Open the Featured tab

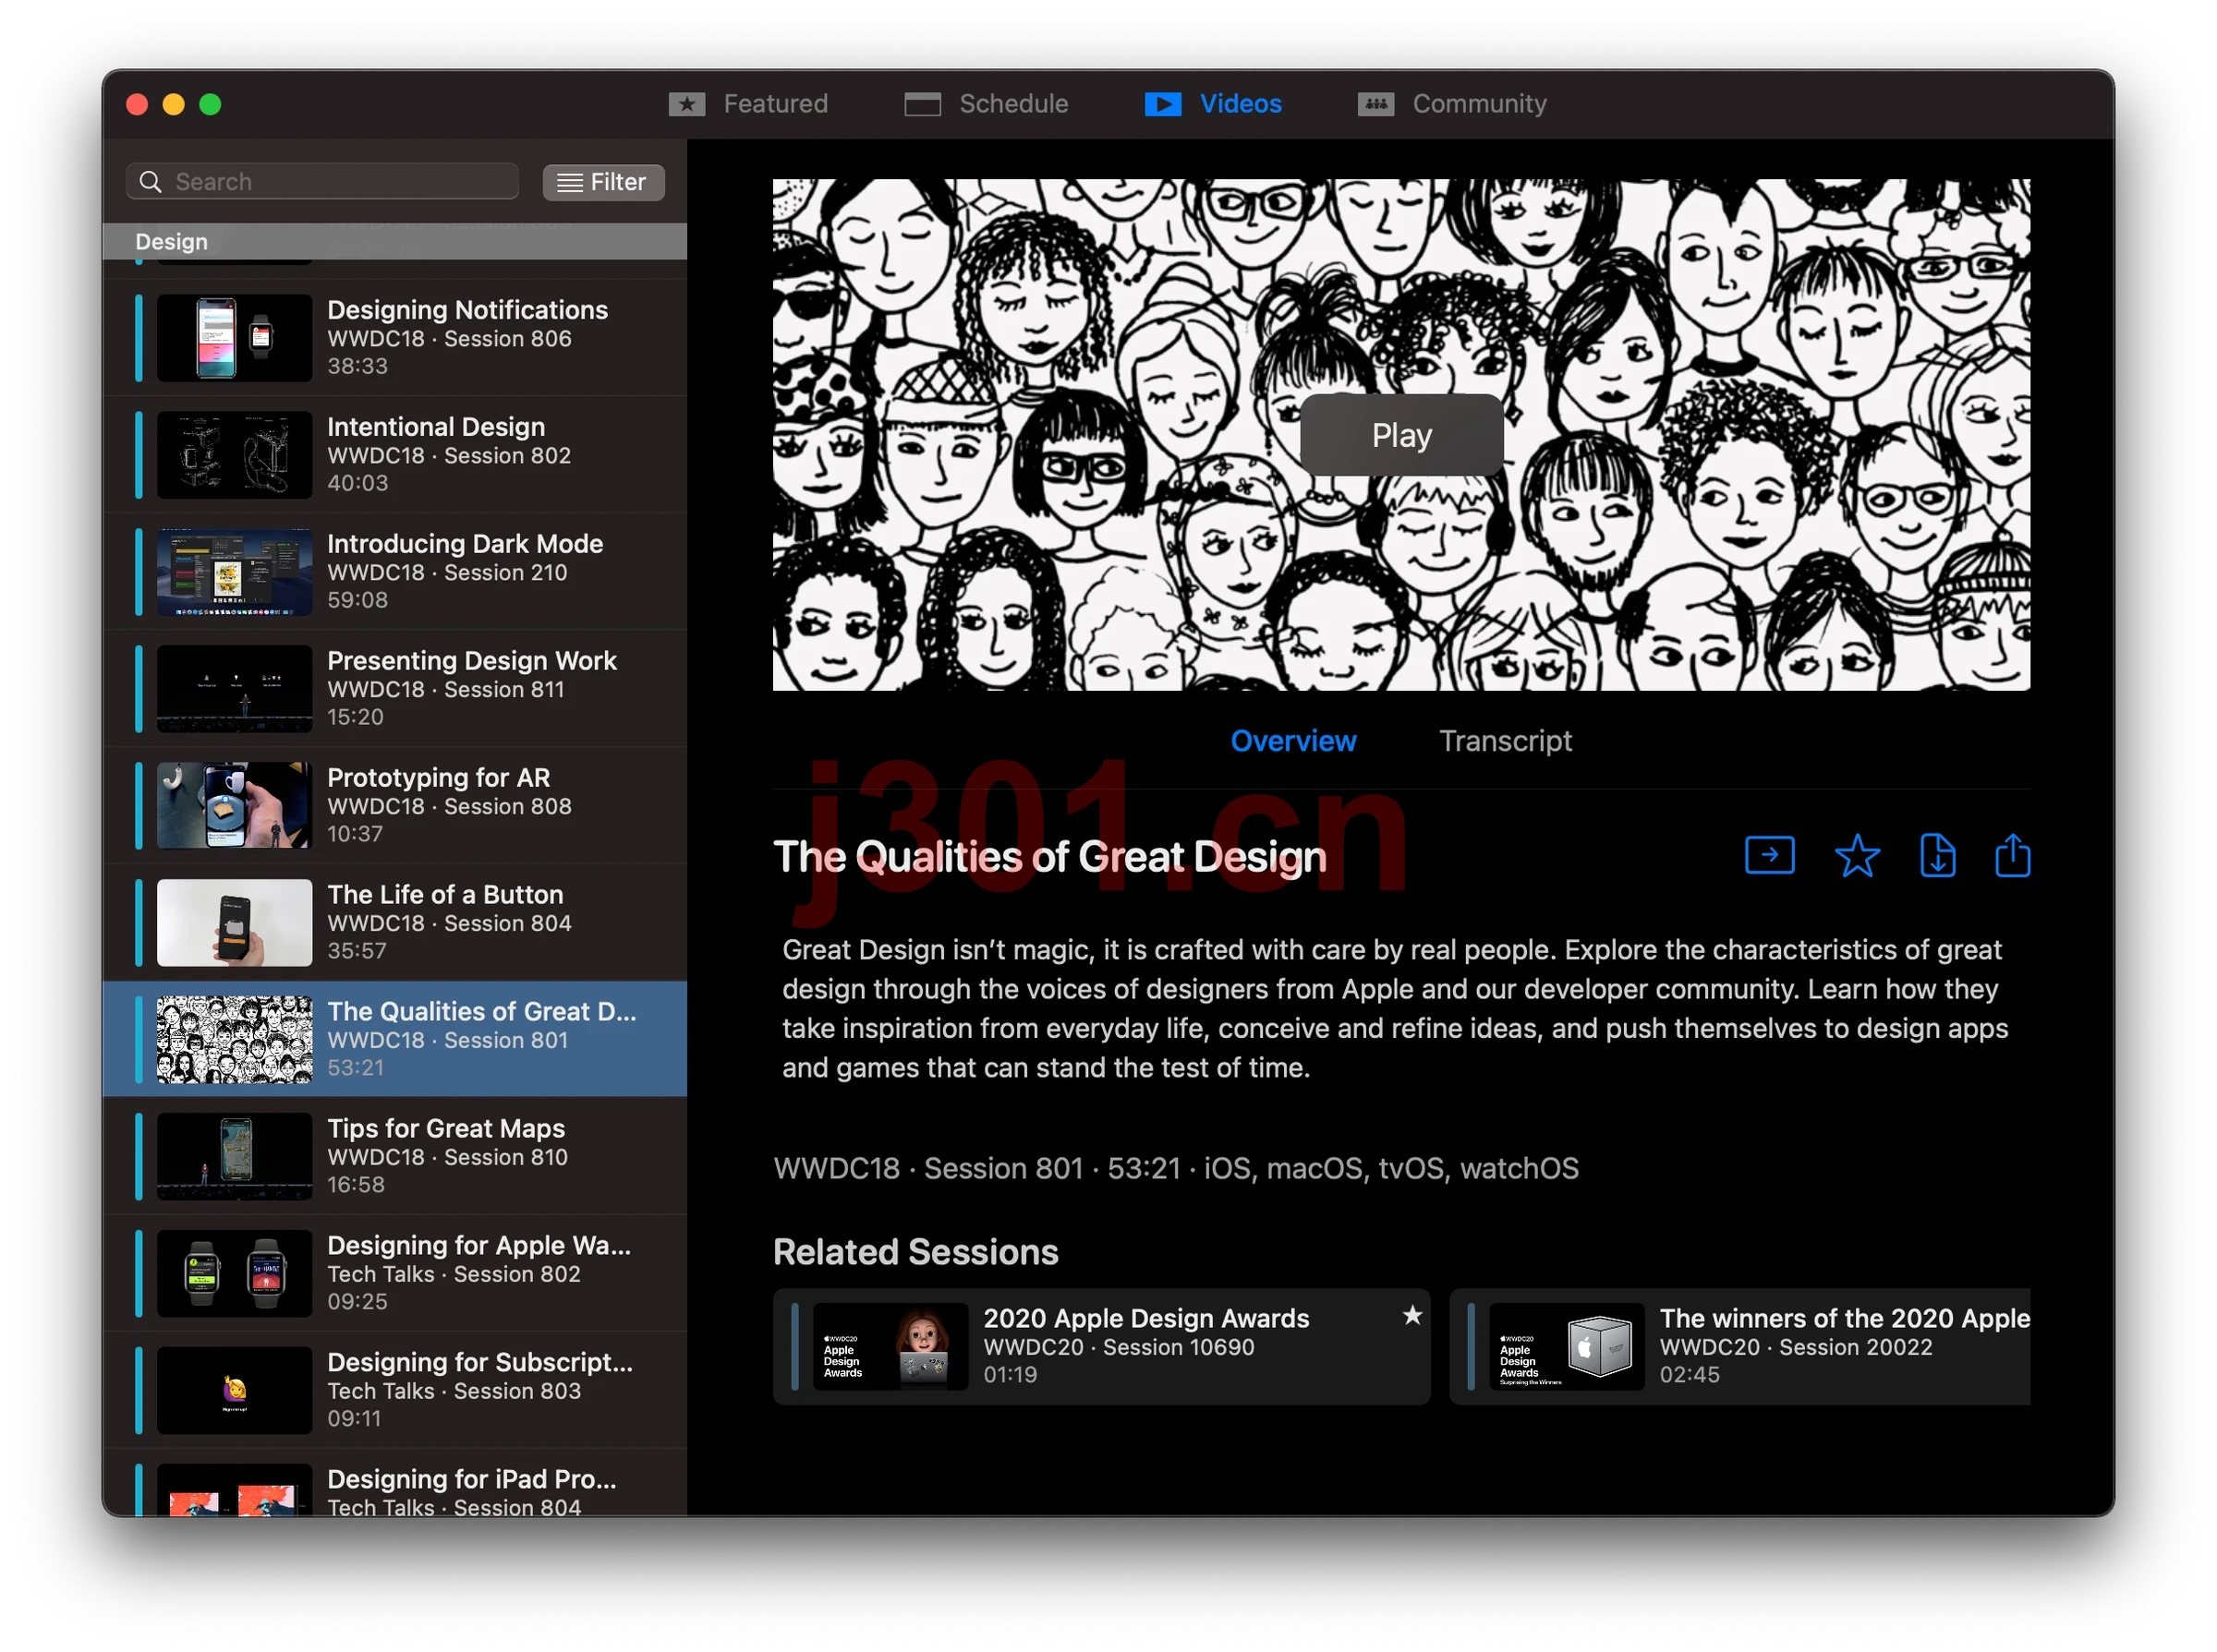click(x=748, y=104)
